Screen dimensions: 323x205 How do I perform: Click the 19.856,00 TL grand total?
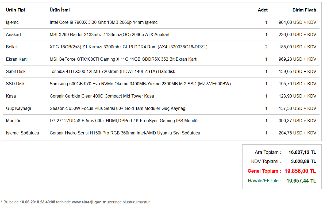(301, 171)
